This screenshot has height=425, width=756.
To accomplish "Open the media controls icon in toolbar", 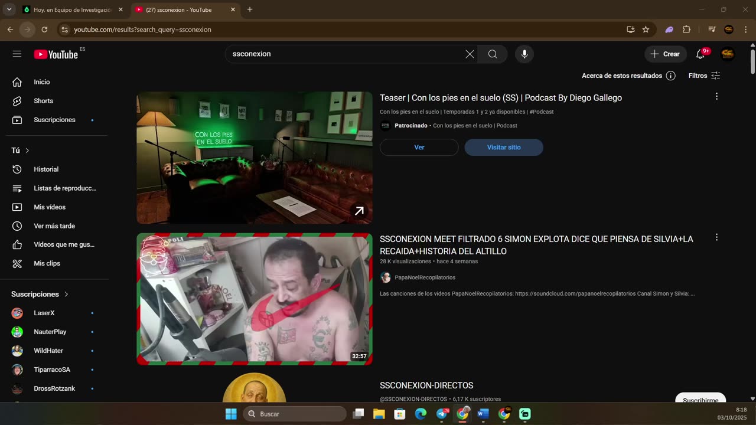I will (712, 30).
